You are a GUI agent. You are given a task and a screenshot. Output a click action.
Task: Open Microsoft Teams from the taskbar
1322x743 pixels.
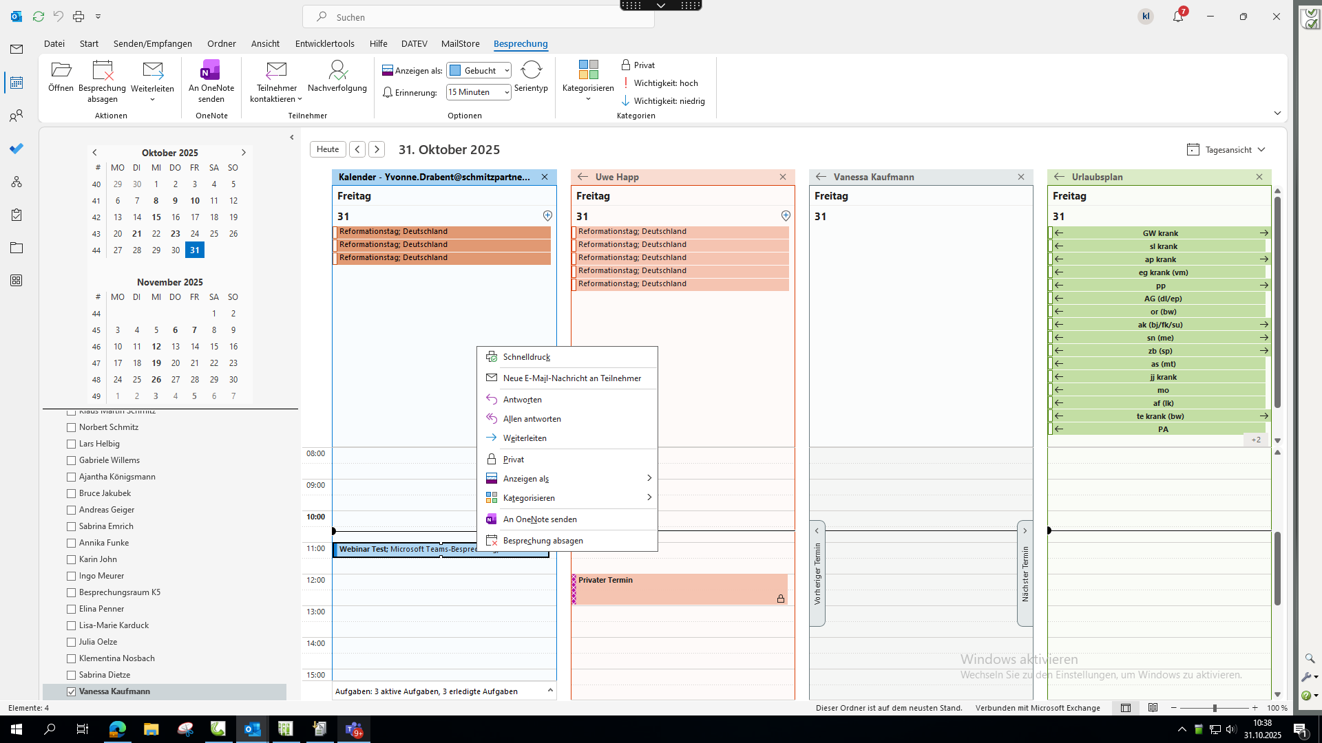353,729
